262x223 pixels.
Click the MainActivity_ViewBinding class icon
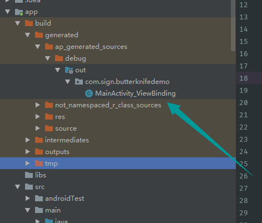tap(89, 93)
